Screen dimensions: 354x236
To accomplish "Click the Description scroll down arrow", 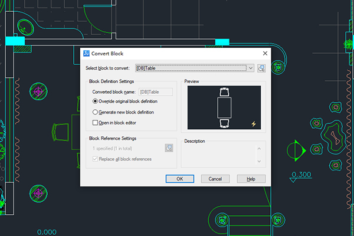I will (259, 161).
